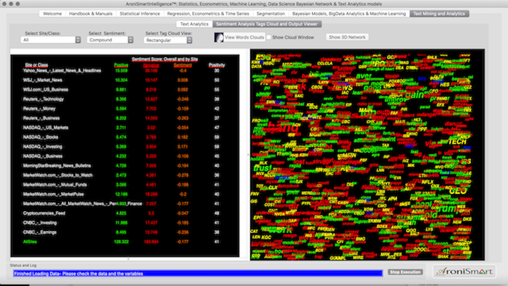508x286 pixels.
Task: Open Bayesian Models, BigData Analytics tab
Action: click(349, 14)
